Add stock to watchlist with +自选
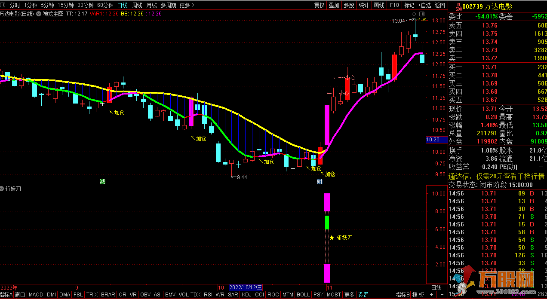547x299 pixels. coord(424,5)
